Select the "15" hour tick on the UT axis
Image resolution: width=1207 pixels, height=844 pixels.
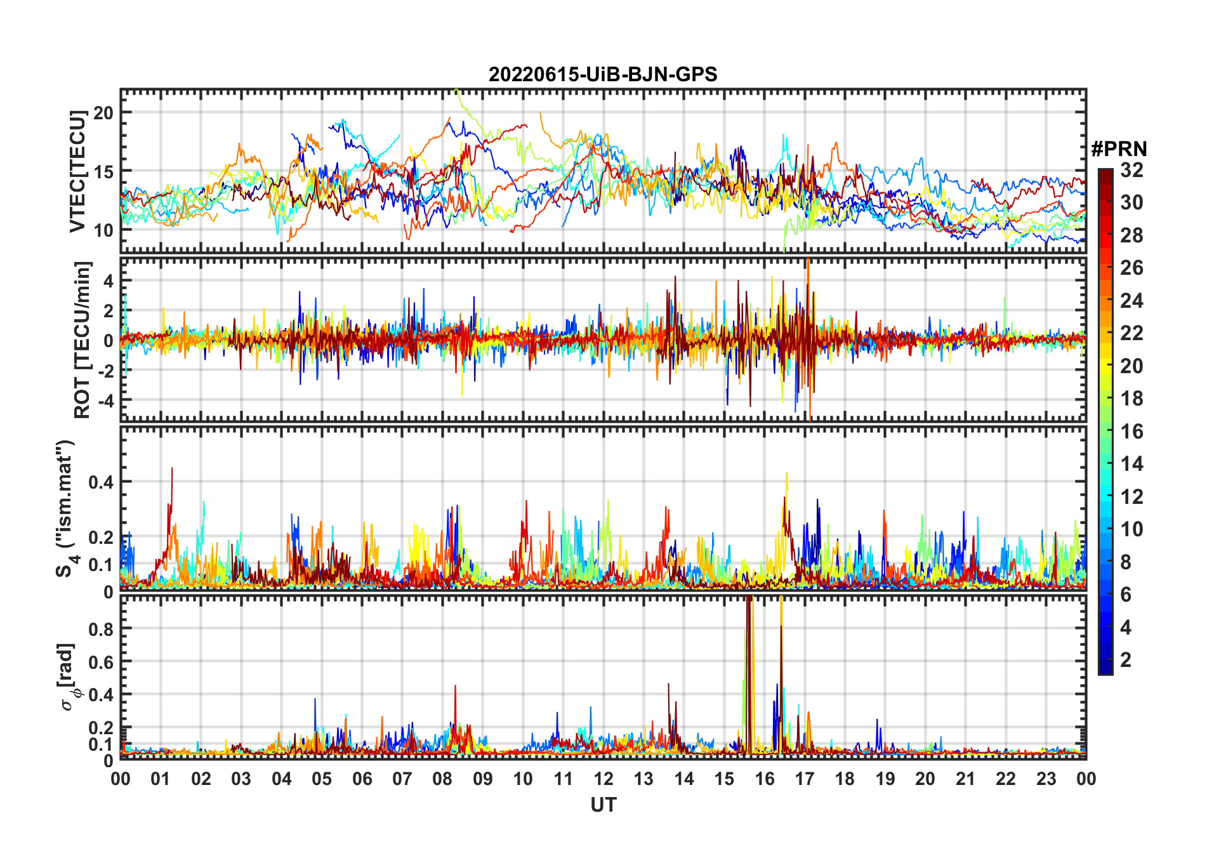724,779
